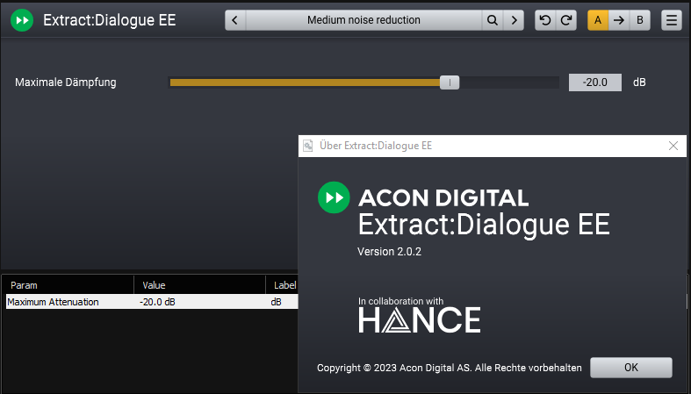Click the -20.0 dB cell in Value column

tap(157, 302)
